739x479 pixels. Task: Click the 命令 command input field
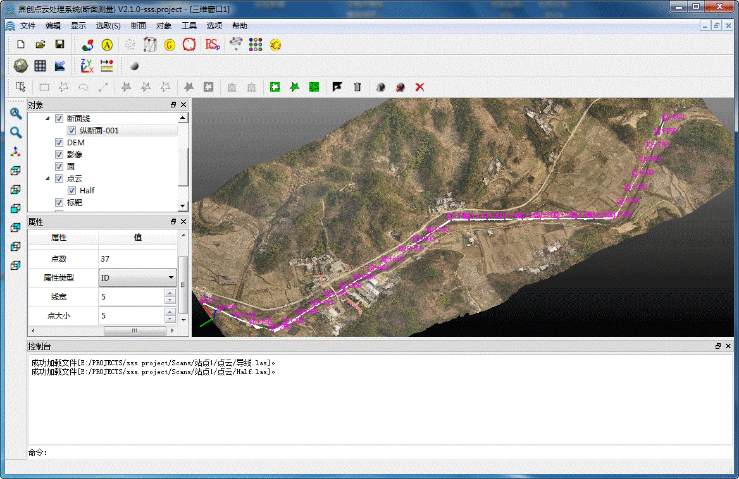coord(380,452)
